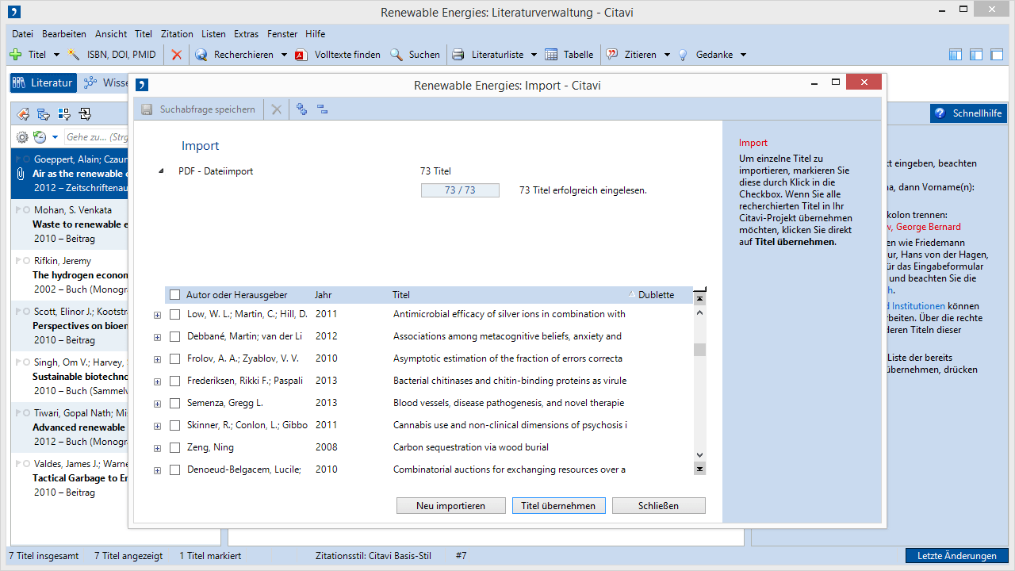1015x571 pixels.
Task: Click the Citavi logo in the Import dialog title bar
Action: coord(142,85)
